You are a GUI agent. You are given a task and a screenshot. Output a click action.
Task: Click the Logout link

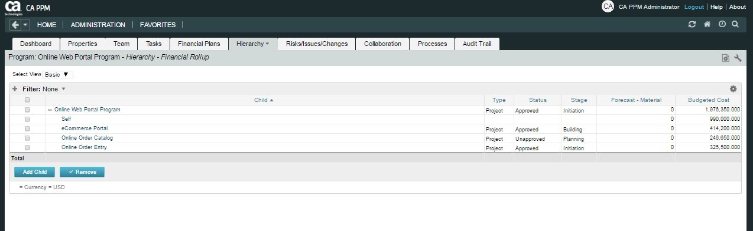coord(694,7)
